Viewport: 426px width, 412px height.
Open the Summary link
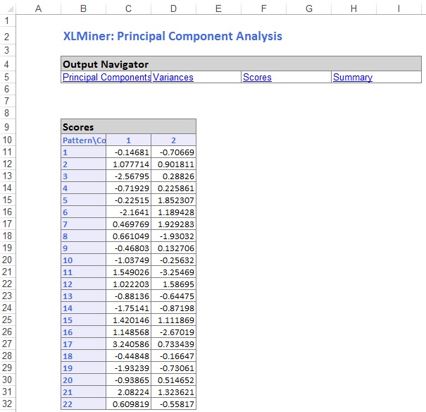coord(352,78)
